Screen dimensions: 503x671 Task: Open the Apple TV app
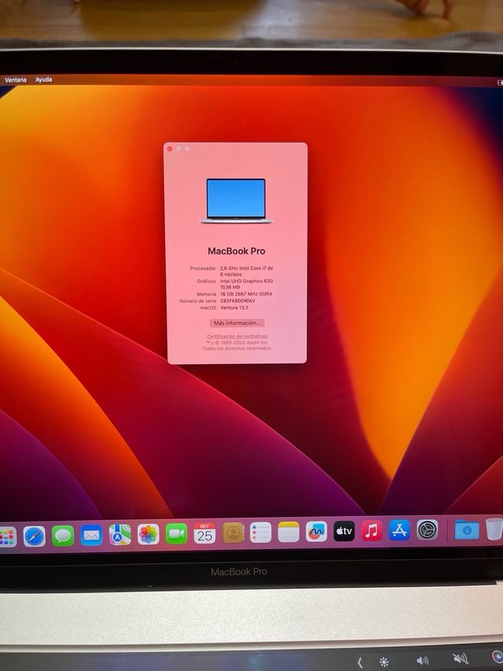[x=344, y=531]
